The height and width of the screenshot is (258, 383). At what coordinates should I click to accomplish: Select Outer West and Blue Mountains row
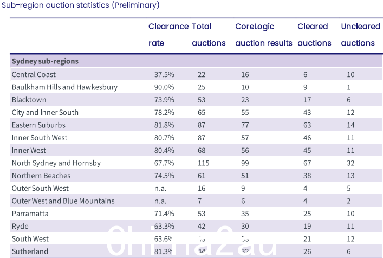coord(197,201)
